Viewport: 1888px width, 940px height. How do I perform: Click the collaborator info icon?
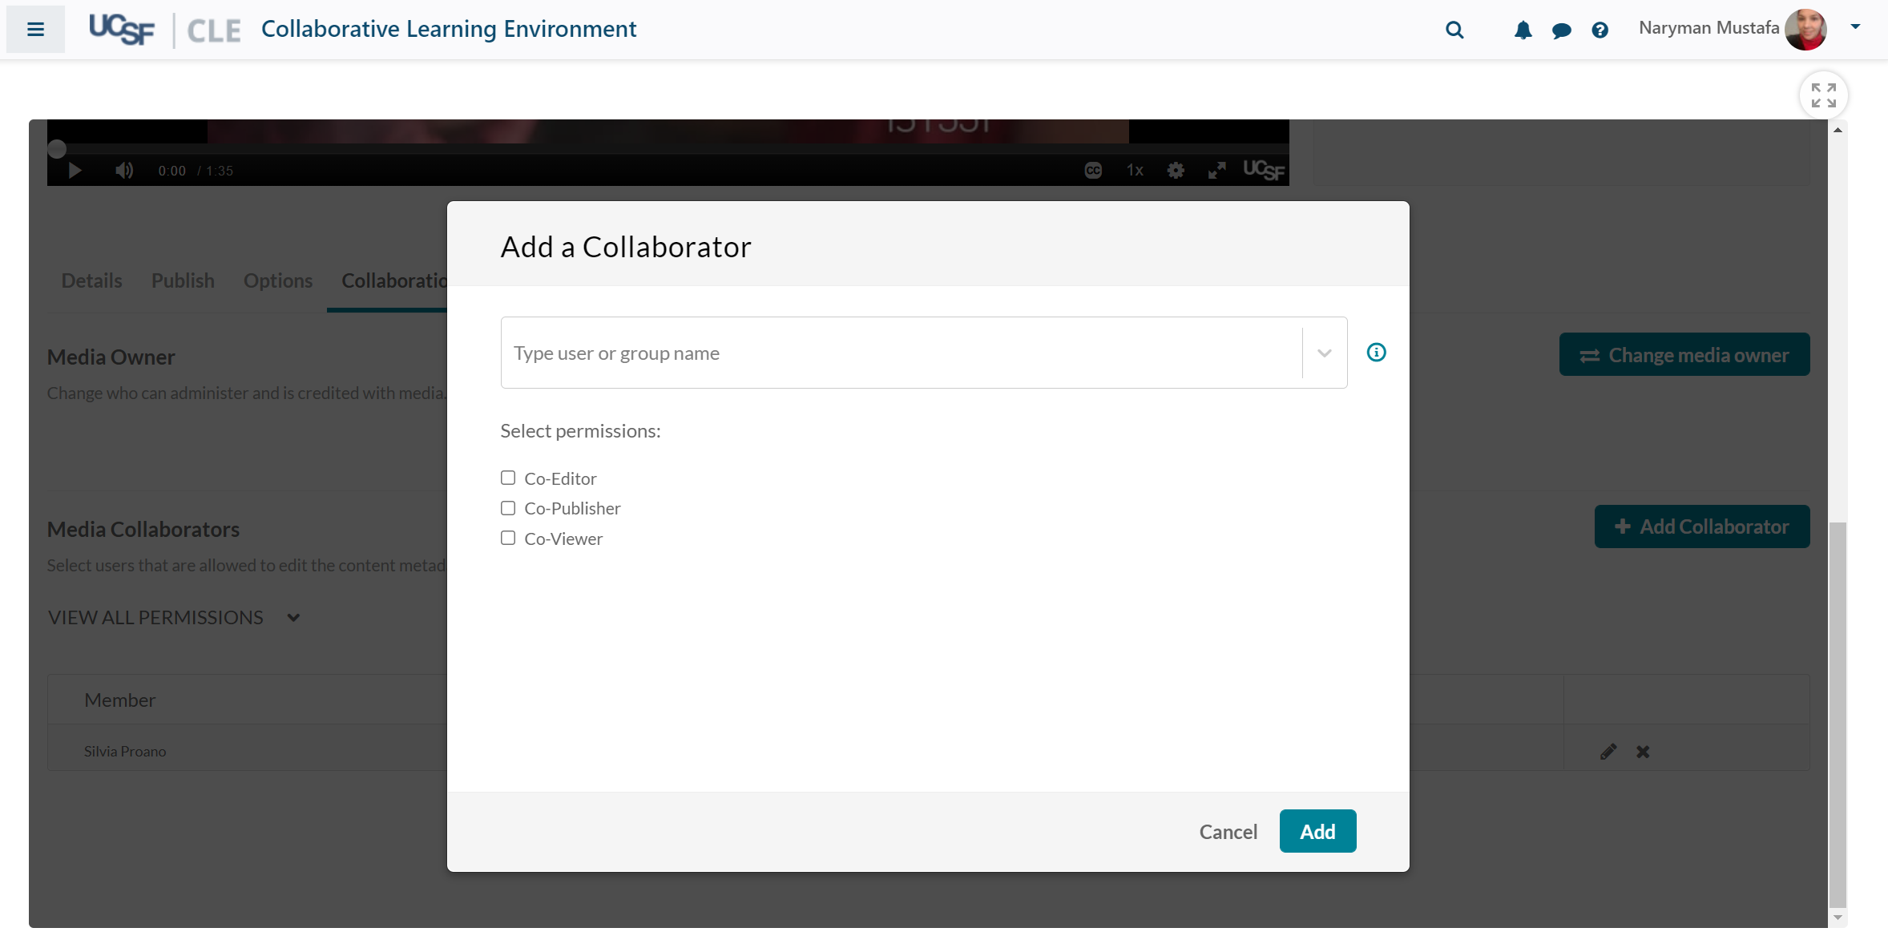(1376, 353)
